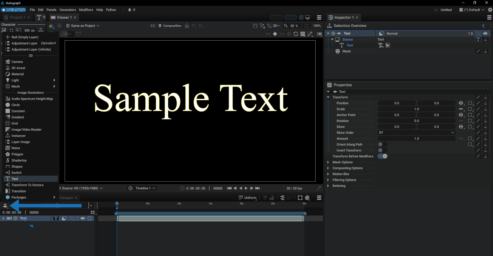Expand Compositing Options section
Screen dimensions: 493x256
click(x=328, y=168)
